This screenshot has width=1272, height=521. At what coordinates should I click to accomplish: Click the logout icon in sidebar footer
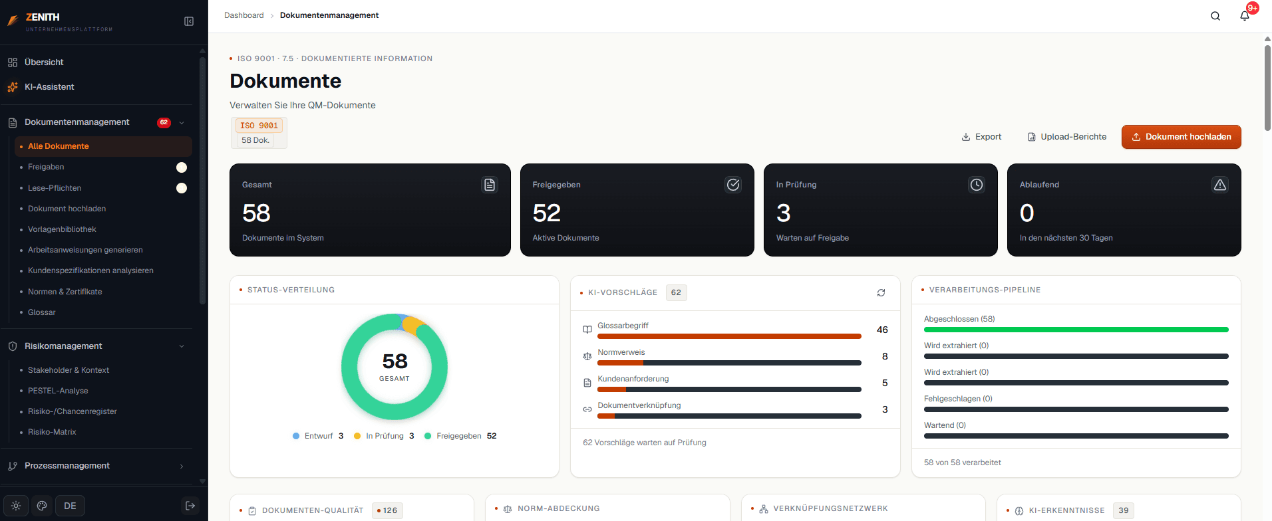[190, 506]
